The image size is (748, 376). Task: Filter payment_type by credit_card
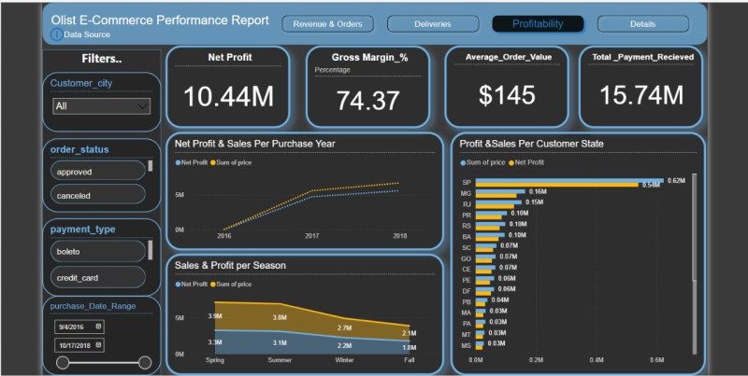(x=98, y=277)
